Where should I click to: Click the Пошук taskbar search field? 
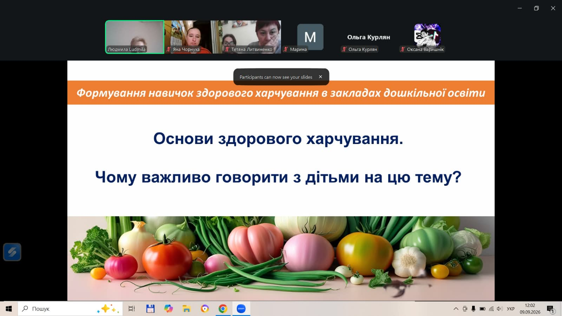coord(70,309)
